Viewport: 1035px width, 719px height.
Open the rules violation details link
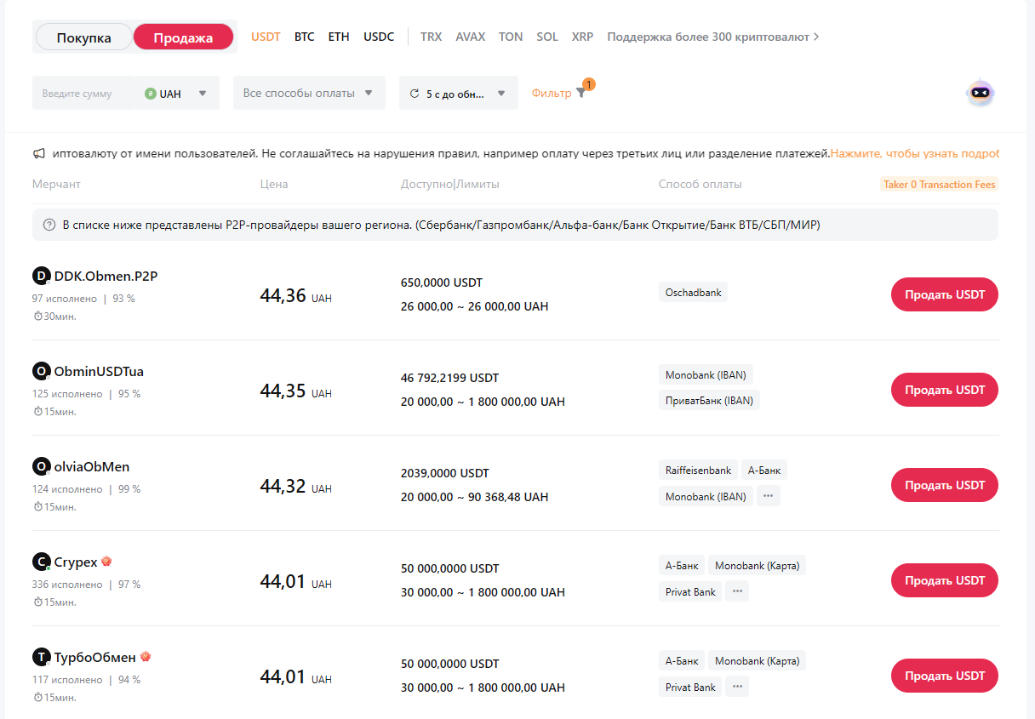913,154
